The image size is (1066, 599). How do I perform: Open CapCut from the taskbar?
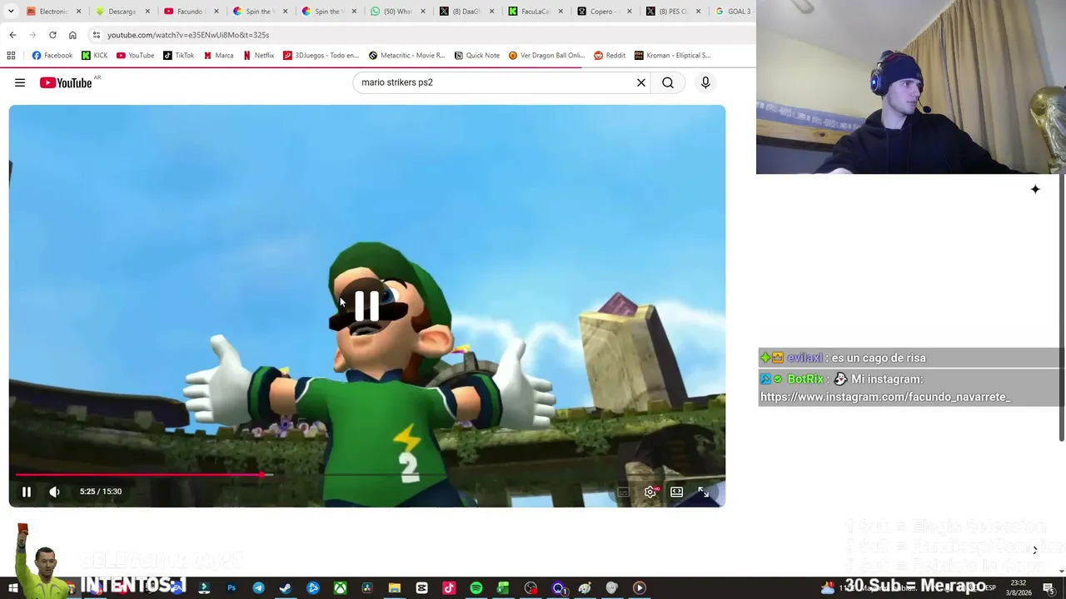tap(421, 588)
